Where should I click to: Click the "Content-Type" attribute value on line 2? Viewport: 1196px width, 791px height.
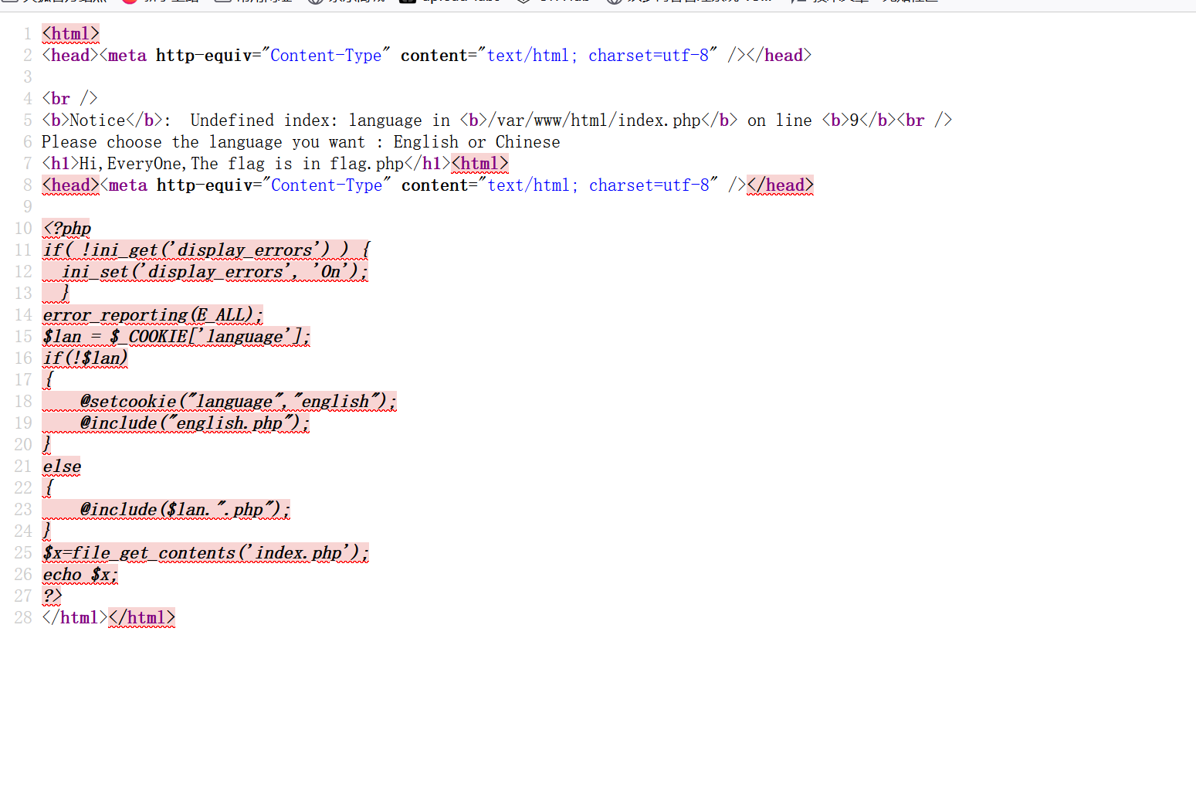(x=326, y=56)
